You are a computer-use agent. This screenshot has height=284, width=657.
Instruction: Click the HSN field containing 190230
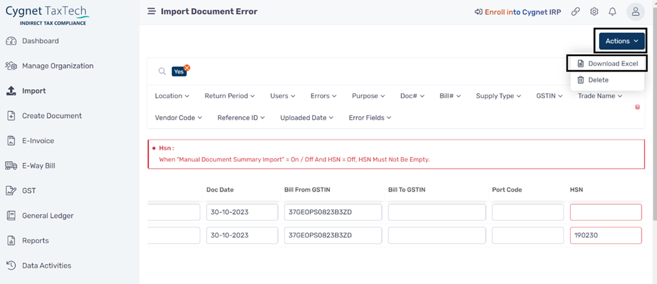click(x=606, y=235)
